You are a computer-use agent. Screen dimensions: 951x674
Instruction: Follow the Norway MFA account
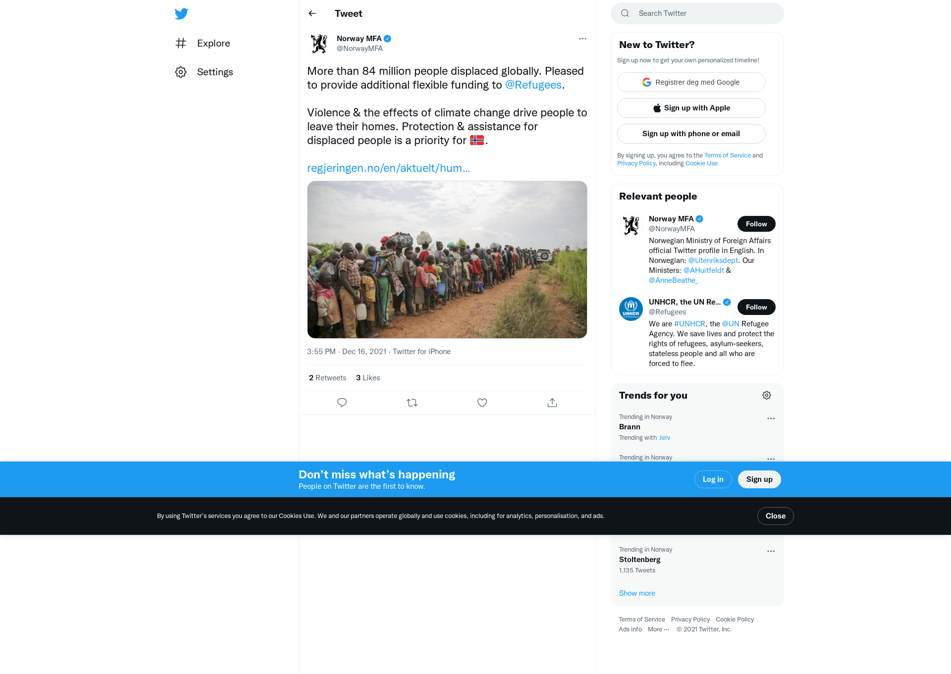tap(756, 224)
